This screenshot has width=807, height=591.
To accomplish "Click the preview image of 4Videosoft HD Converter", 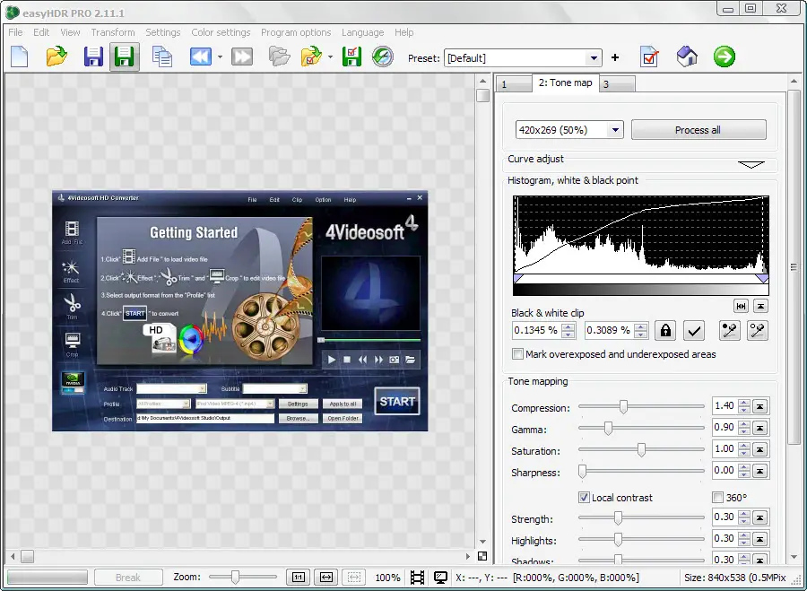I will pyautogui.click(x=239, y=311).
